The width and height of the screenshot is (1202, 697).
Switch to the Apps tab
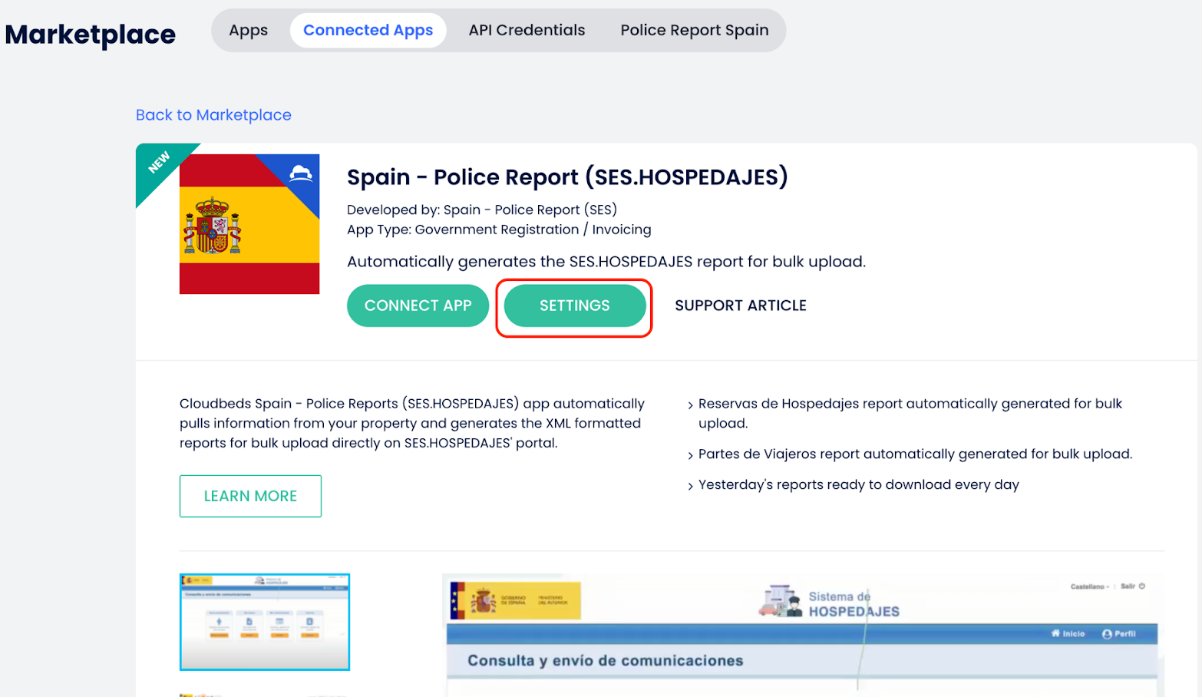click(248, 31)
